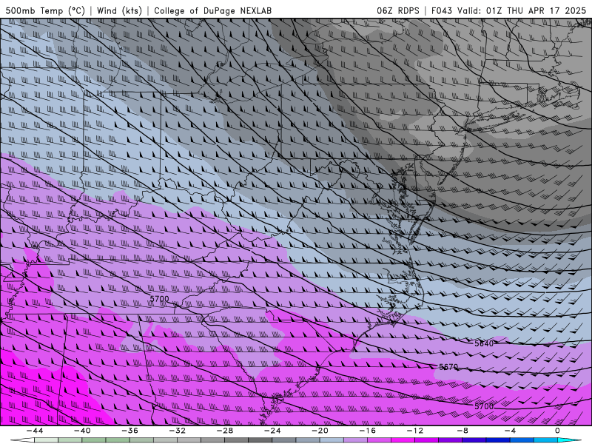The height and width of the screenshot is (444, 592).
Task: Click the 5670 contour label offshore
Action: [x=448, y=366]
